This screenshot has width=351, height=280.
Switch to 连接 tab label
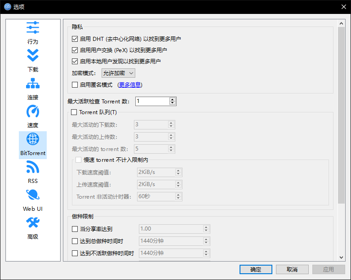(x=33, y=98)
